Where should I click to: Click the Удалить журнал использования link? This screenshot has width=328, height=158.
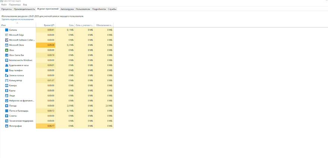tap(18, 19)
